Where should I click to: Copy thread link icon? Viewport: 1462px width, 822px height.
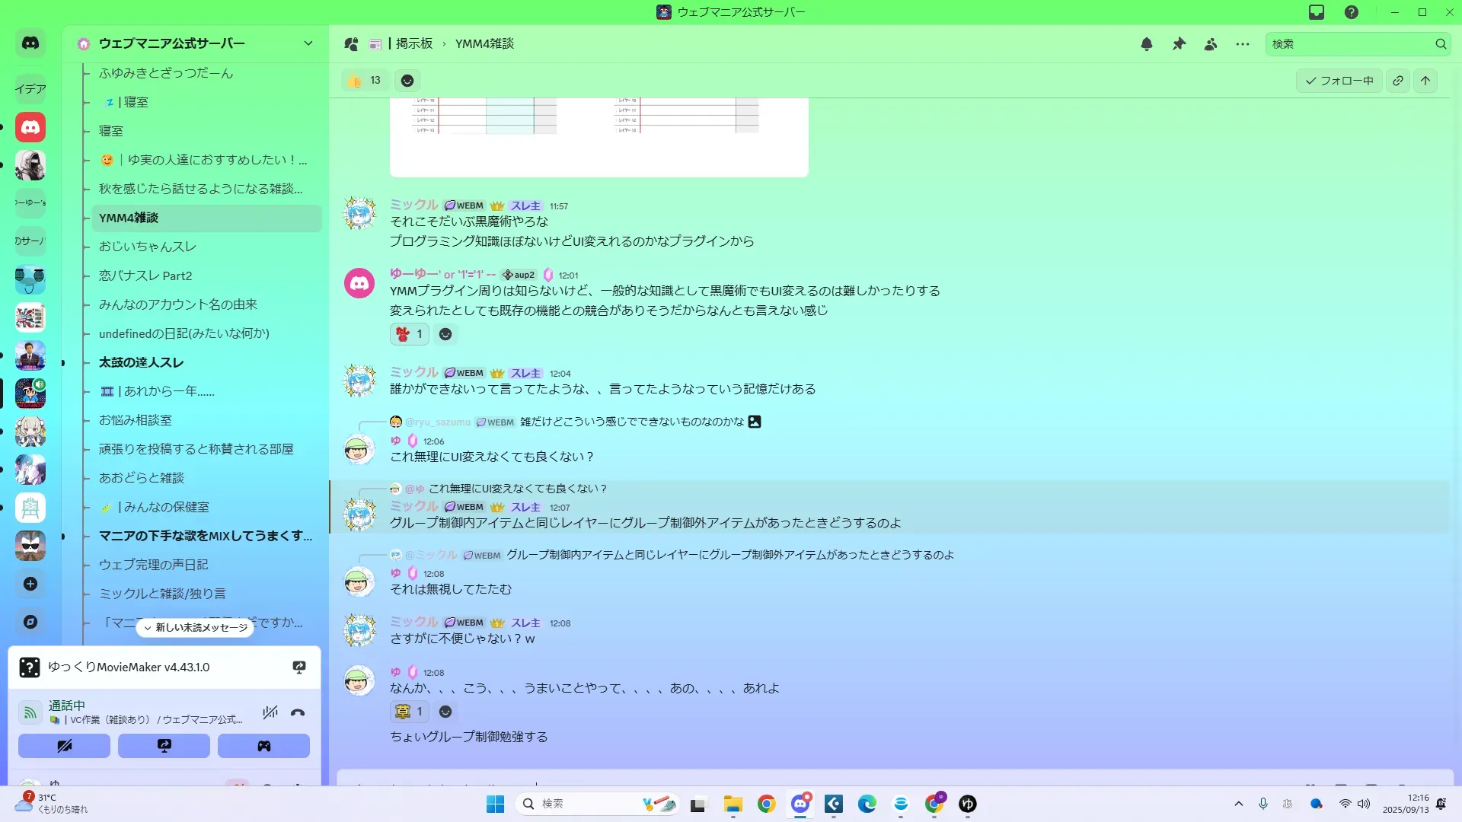click(x=1398, y=81)
